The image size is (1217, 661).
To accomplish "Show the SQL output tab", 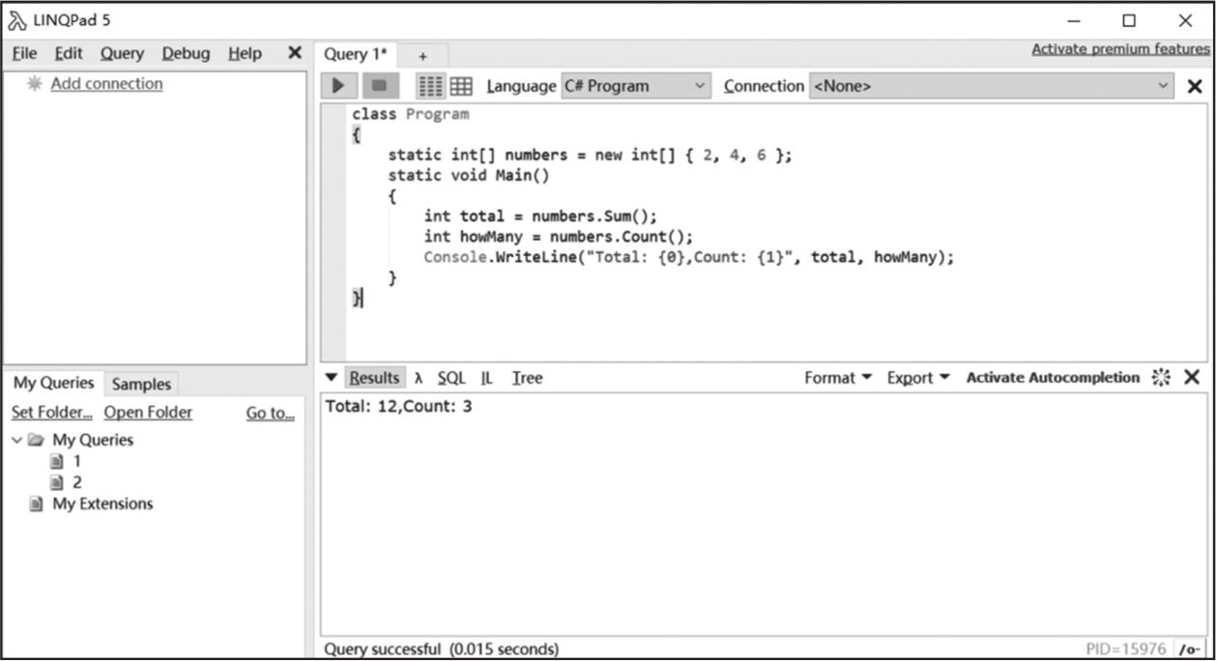I will (x=450, y=378).
